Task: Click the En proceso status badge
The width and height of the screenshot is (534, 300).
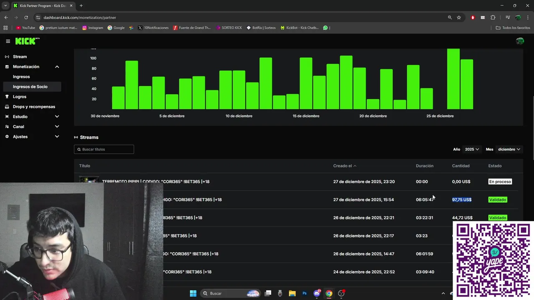Action: [x=500, y=182]
